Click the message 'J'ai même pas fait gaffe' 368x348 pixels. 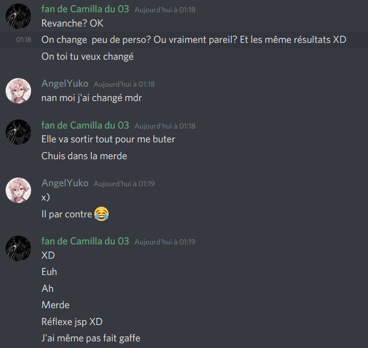click(x=91, y=338)
